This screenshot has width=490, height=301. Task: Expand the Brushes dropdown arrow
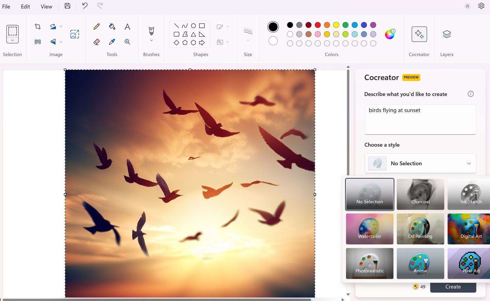tap(151, 40)
